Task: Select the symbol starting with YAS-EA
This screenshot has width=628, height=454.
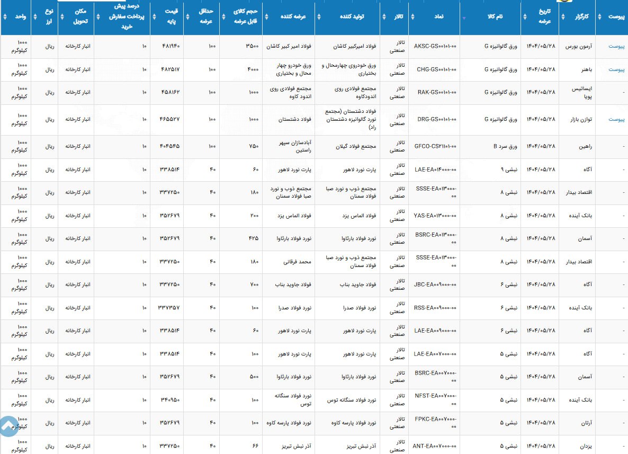Action: pyautogui.click(x=435, y=216)
